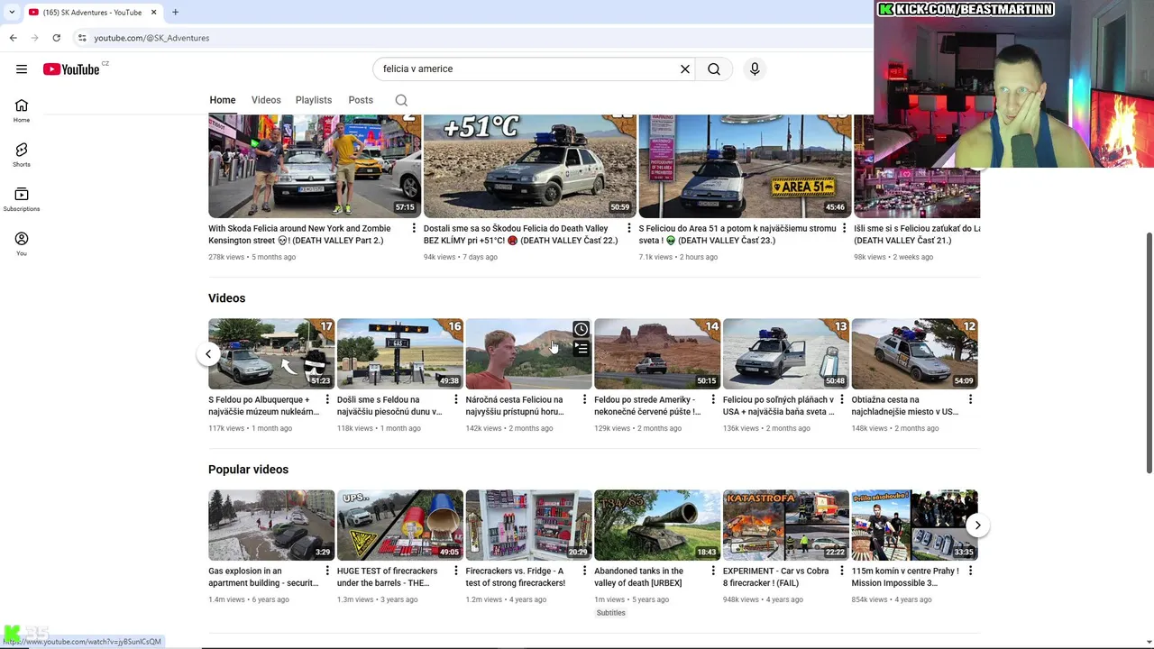This screenshot has width=1154, height=649.
Task: Play the salt flats 50:48 thumbnail
Action: pyautogui.click(x=786, y=354)
